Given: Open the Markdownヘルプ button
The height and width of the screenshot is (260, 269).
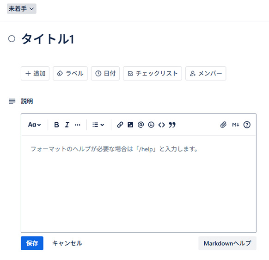Looking at the screenshot, I should pos(227,243).
